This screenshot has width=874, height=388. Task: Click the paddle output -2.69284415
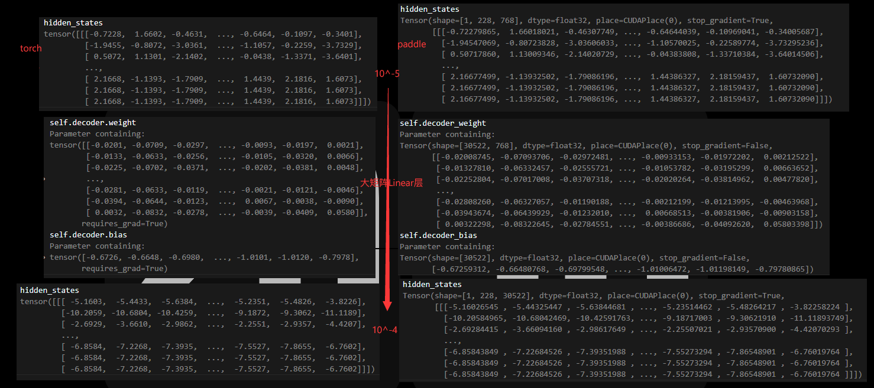click(475, 330)
